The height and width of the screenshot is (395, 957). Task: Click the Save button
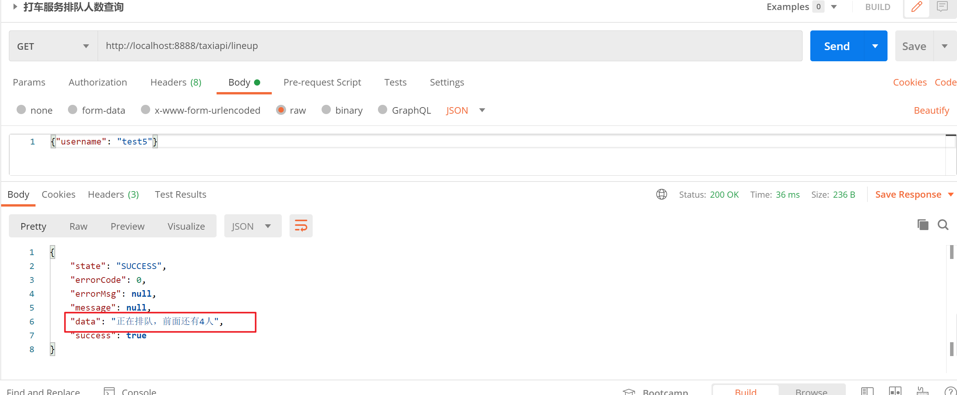tap(914, 46)
